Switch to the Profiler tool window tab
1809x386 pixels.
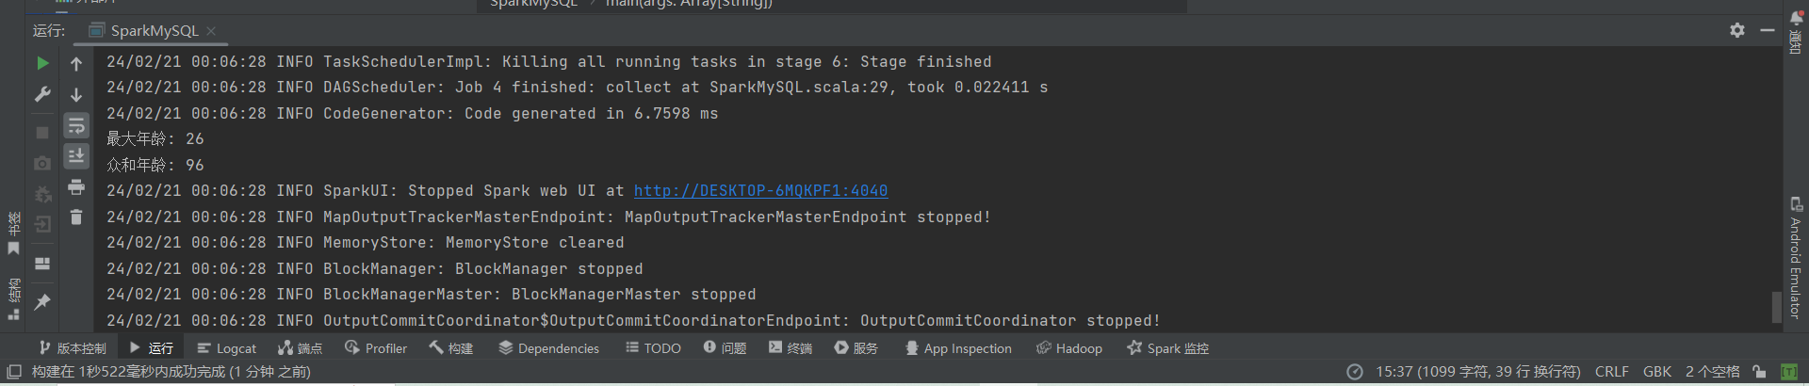pos(376,348)
